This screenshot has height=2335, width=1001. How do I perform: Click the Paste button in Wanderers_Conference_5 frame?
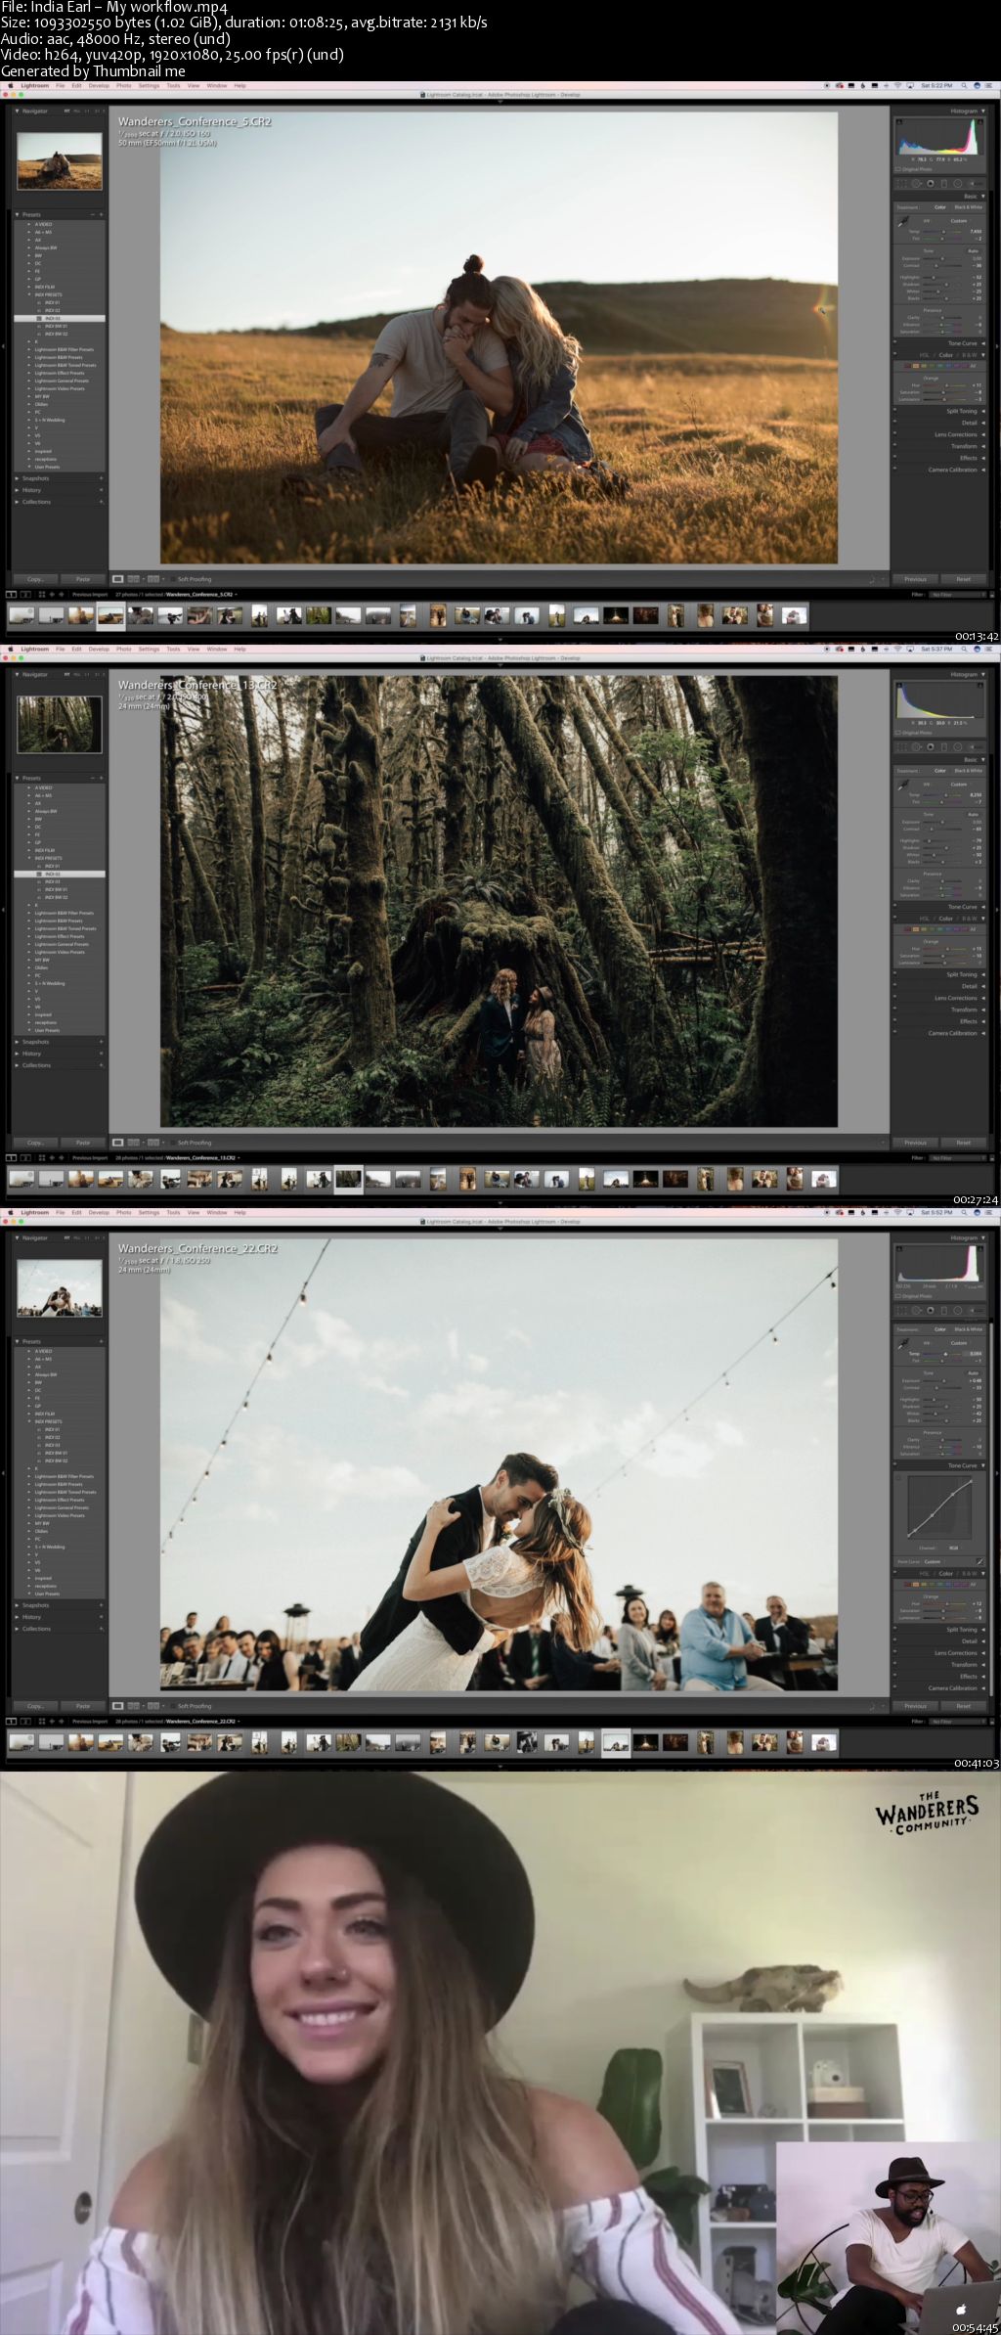pyautogui.click(x=83, y=579)
